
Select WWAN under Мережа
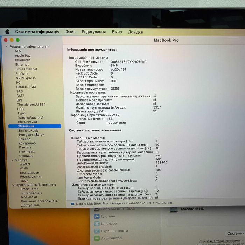[x=25, y=164]
